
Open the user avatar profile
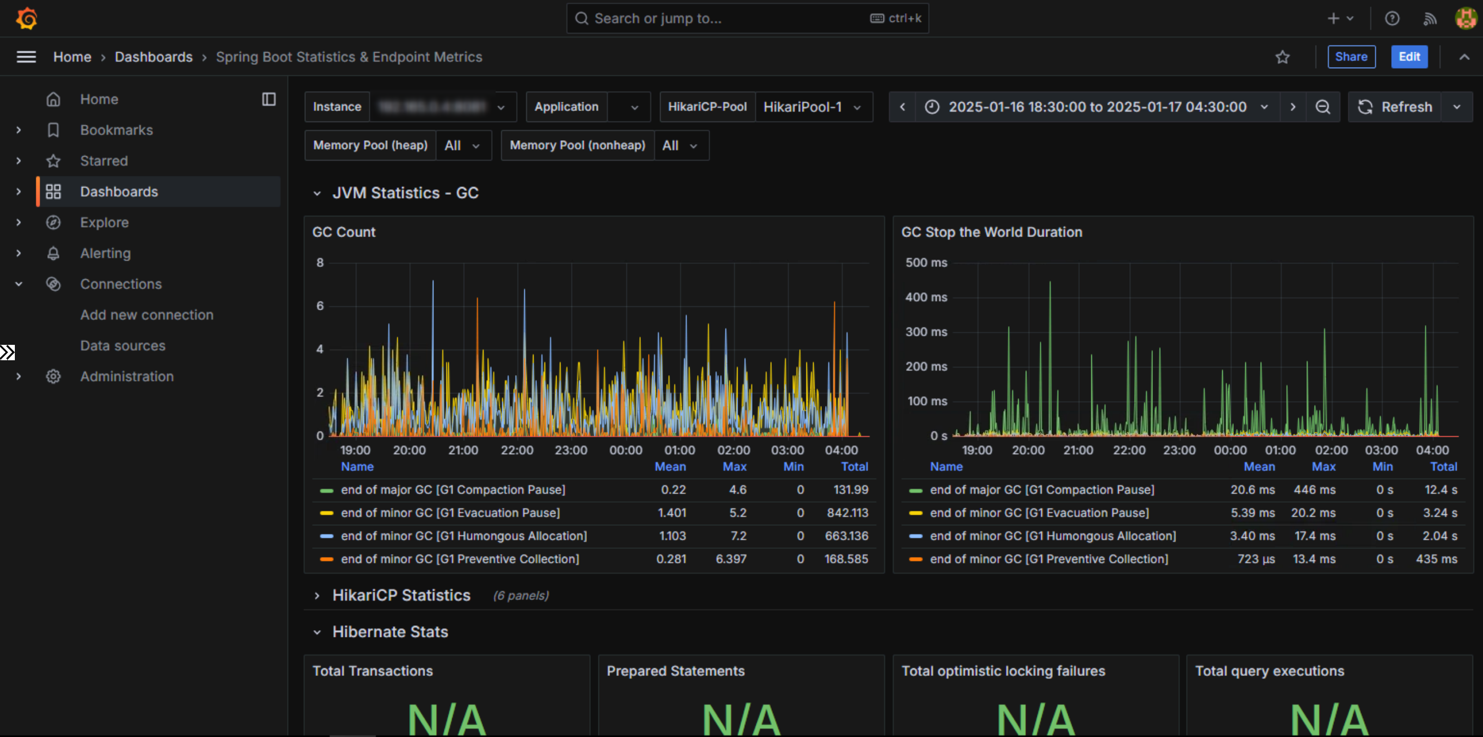point(1465,19)
